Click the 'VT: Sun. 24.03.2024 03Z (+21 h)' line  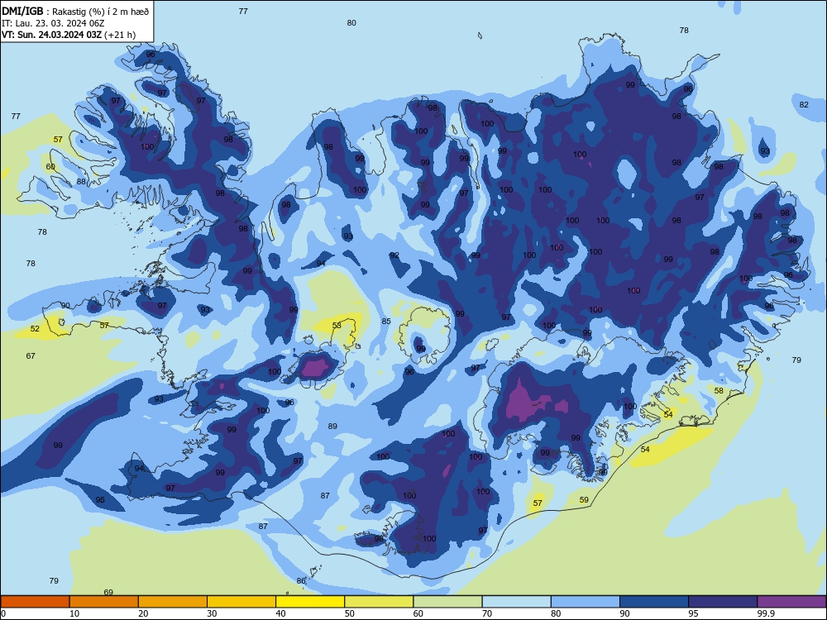(x=69, y=35)
